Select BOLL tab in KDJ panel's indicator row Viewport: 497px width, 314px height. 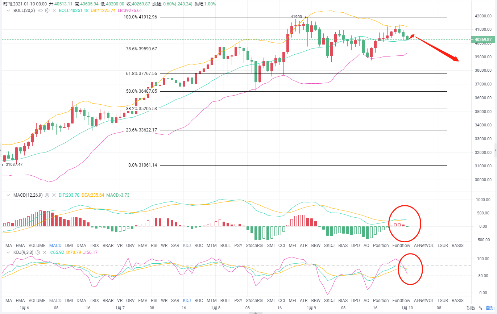225,301
